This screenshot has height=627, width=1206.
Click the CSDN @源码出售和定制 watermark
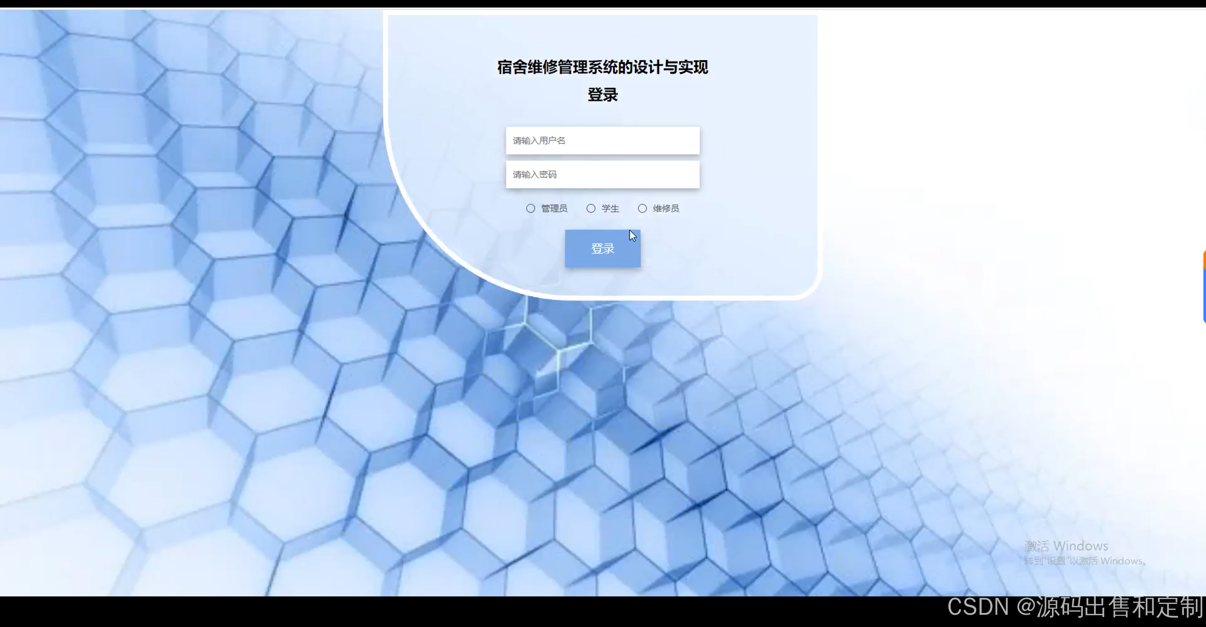tap(1075, 607)
